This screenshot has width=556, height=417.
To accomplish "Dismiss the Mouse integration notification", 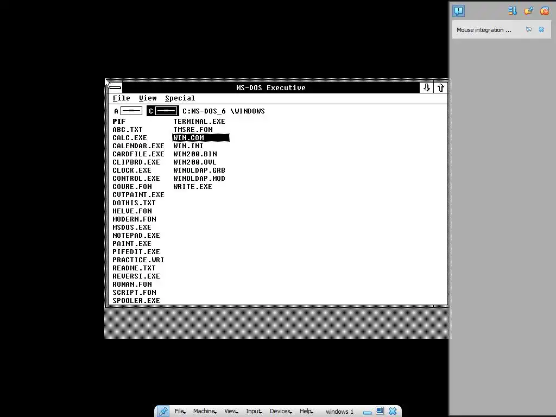I will coord(541,29).
